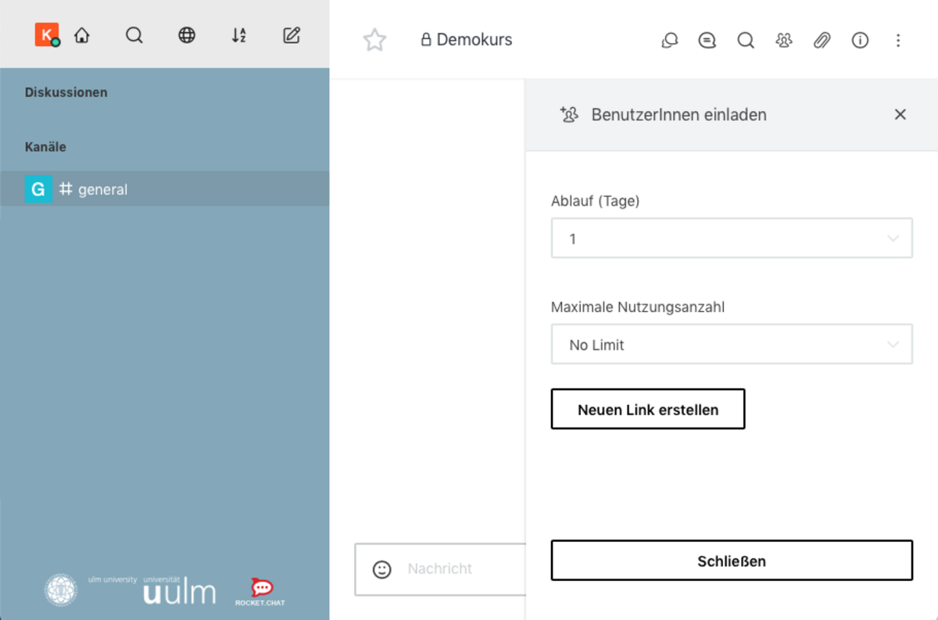Click the Schließen button

(x=732, y=561)
